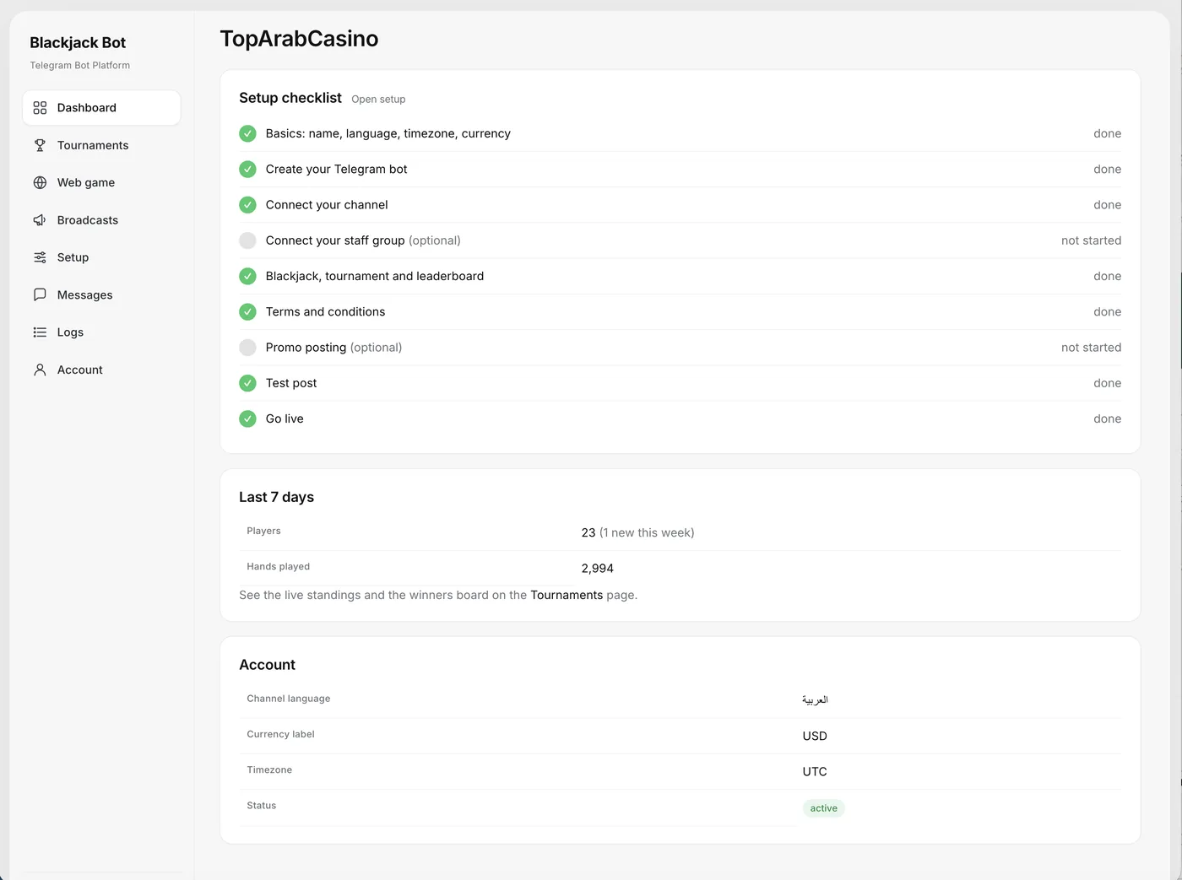Click the Arabic channel language value
Screen dimensions: 1182x880
(x=815, y=699)
